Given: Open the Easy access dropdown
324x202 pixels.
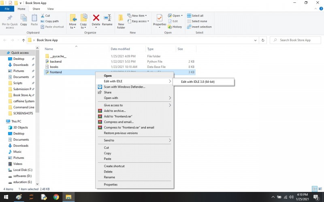Looking at the screenshot, I should [138, 21].
